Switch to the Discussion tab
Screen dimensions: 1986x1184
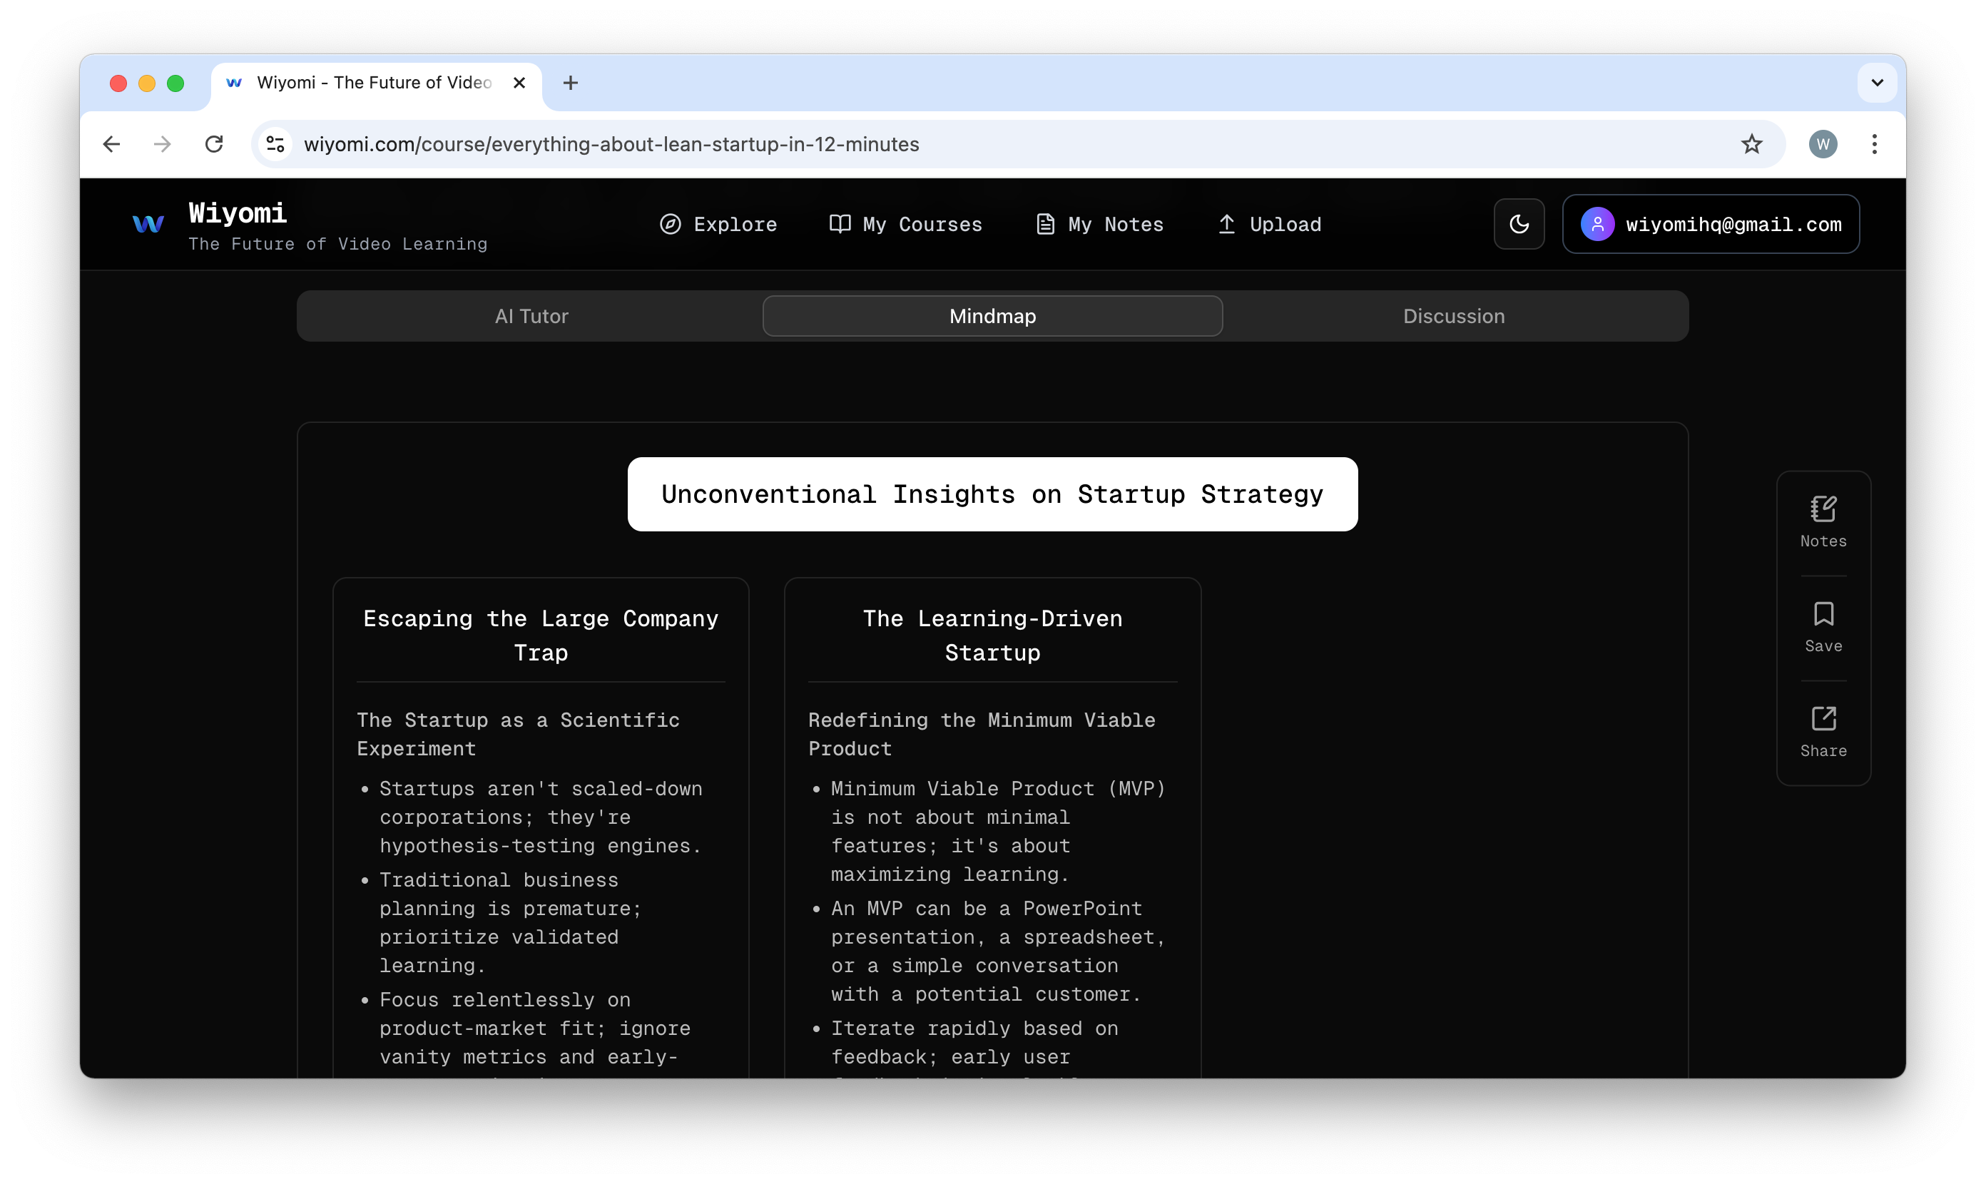(1454, 316)
